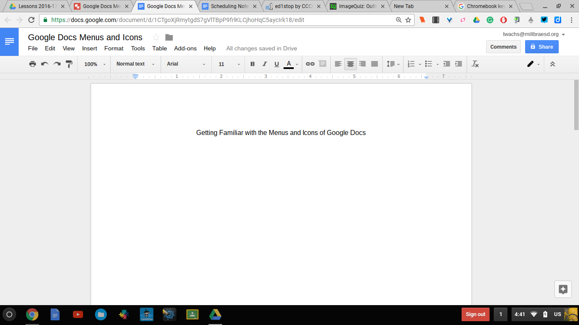Screen dimensions: 579x325
Task: Left align the text
Action: pos(338,64)
